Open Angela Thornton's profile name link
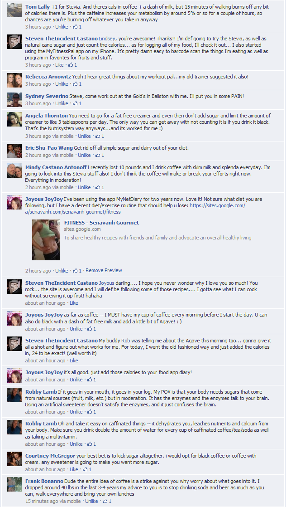This screenshot has height=507, width=286. click(x=47, y=116)
